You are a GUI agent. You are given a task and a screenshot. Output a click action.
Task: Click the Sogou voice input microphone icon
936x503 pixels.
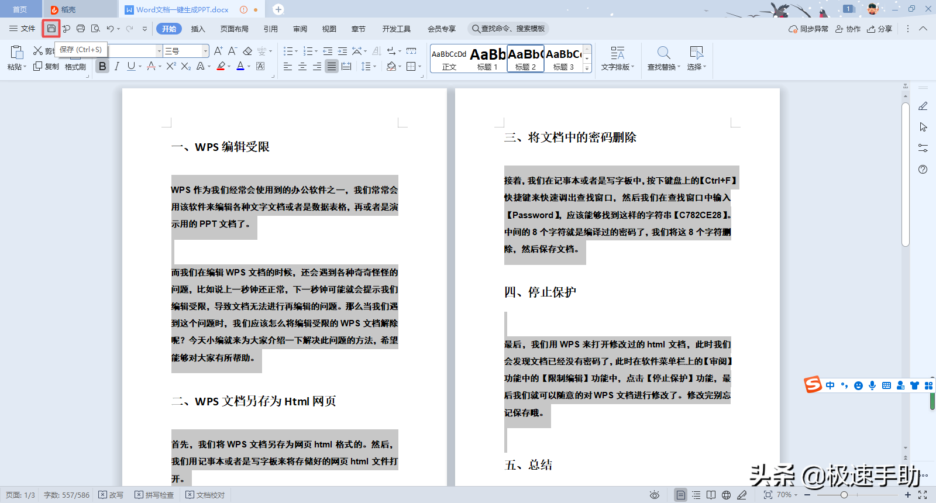(872, 385)
